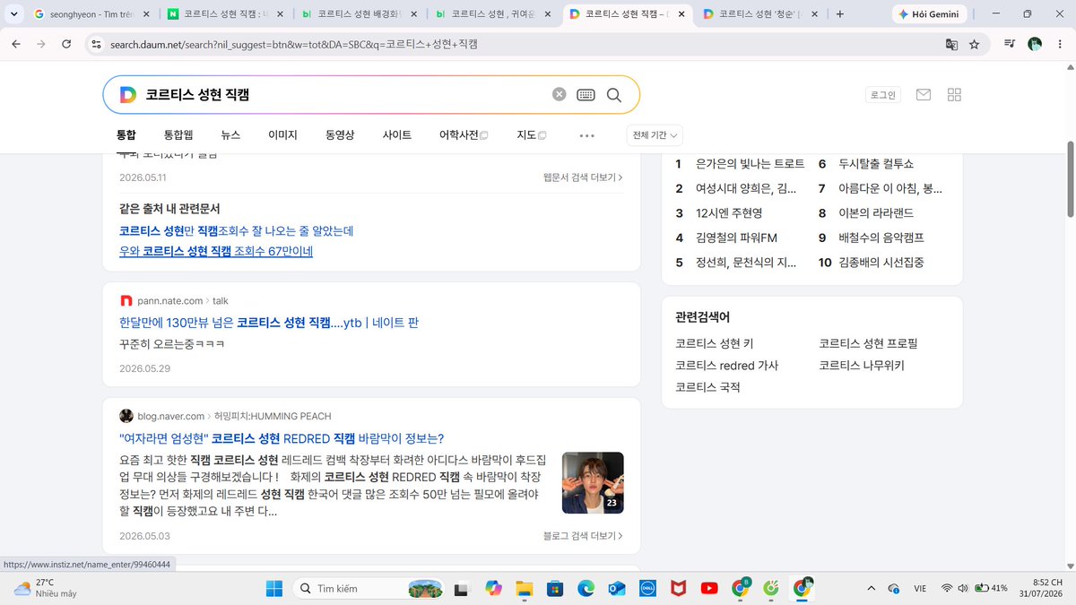Open the virtual keyboard icon in search box

click(586, 95)
